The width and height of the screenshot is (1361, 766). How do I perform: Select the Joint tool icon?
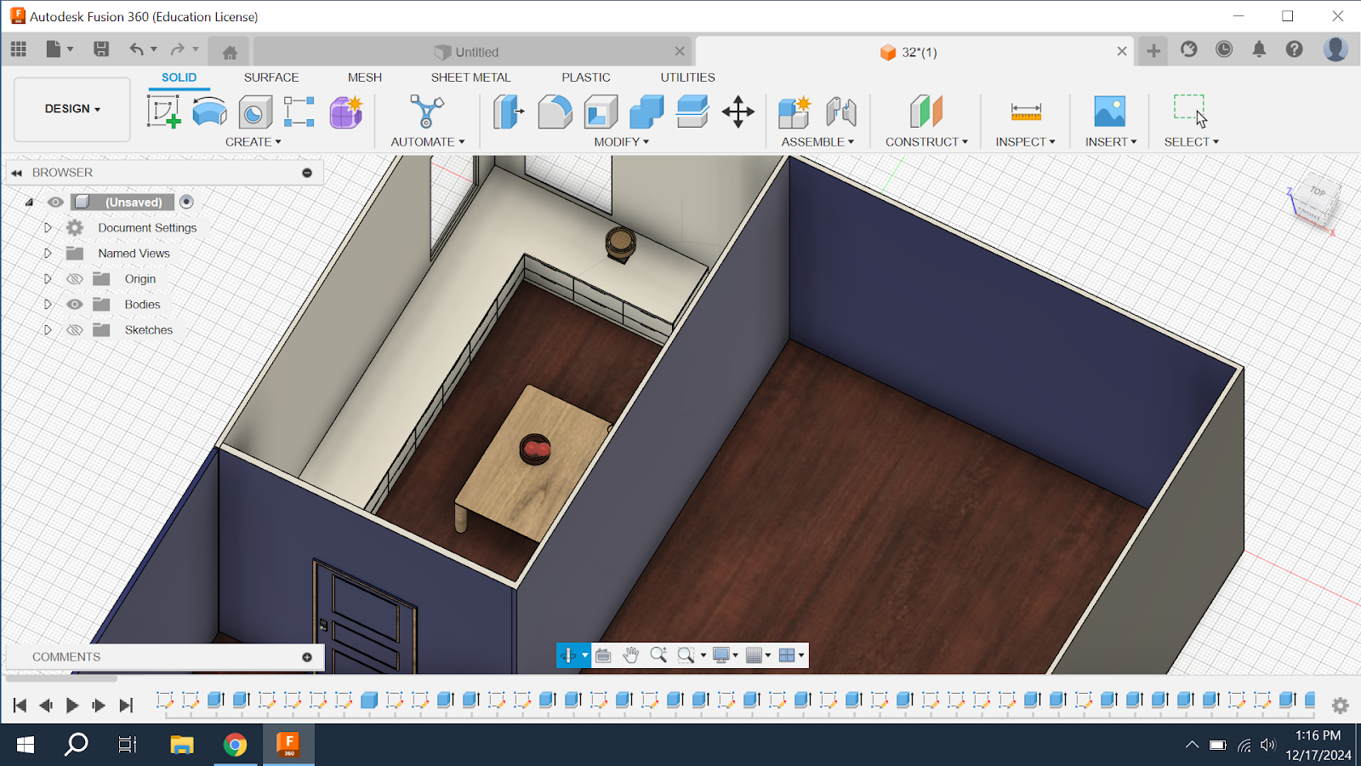coord(841,111)
